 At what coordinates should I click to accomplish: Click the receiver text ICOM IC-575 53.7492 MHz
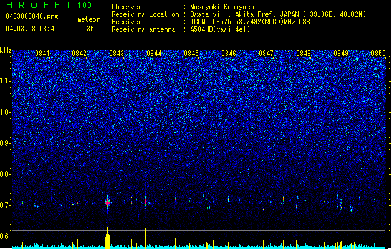251,22
